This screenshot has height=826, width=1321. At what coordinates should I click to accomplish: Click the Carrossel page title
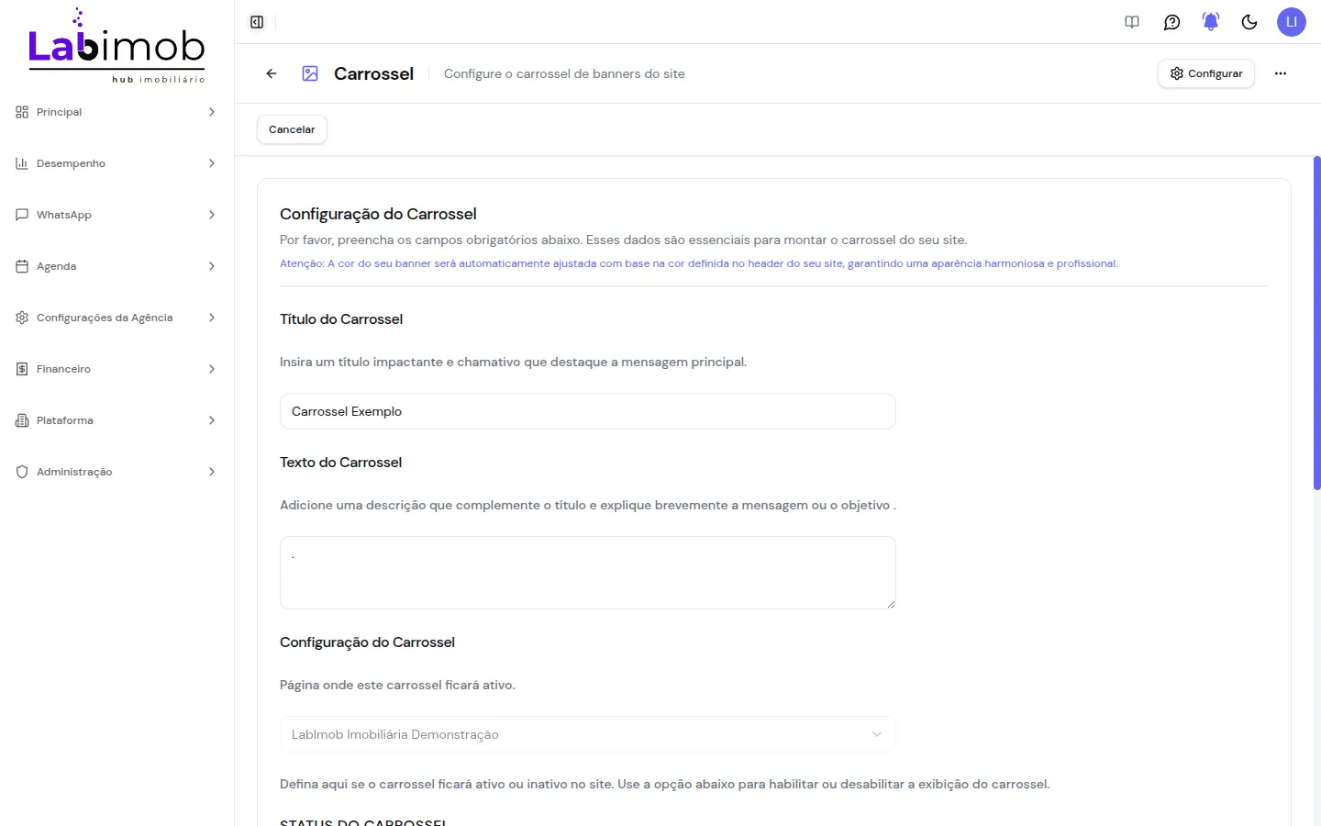click(x=373, y=73)
